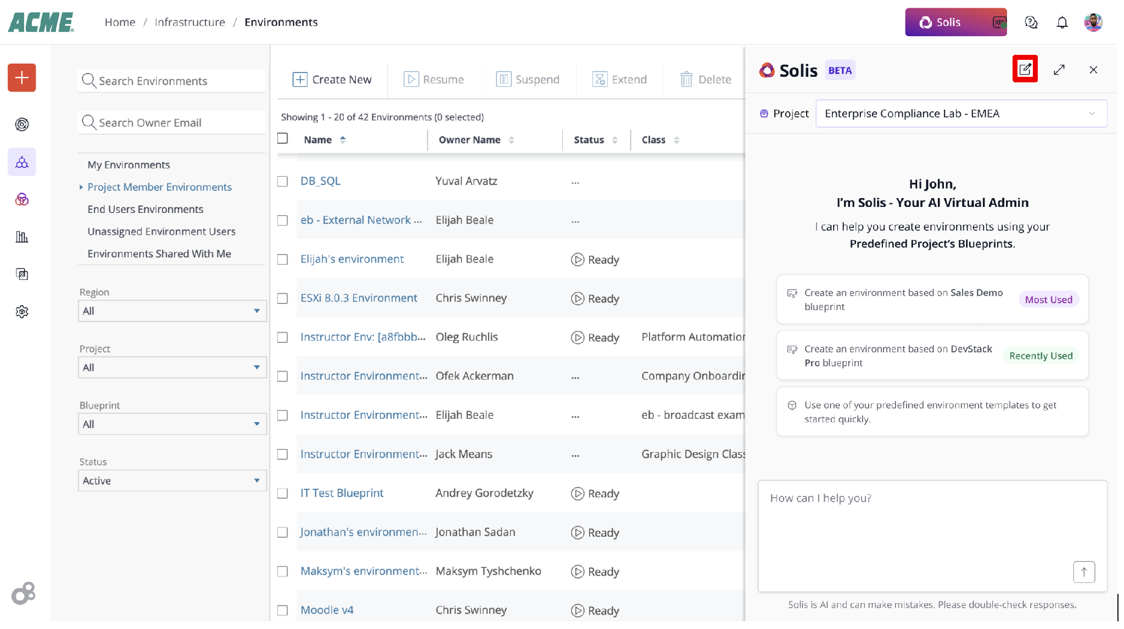Click the Extend toolbar button

coord(619,80)
